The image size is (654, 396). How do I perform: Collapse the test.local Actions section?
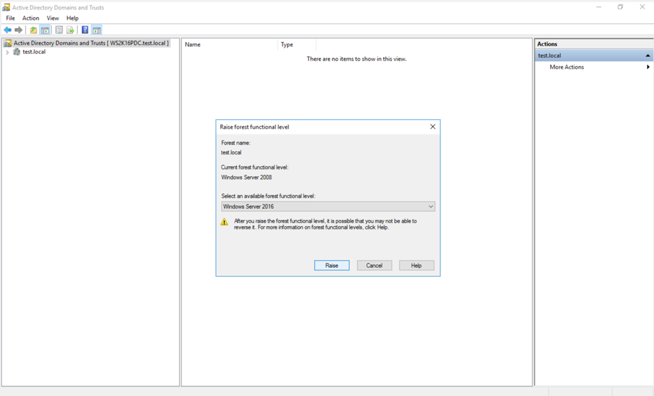tap(648, 55)
